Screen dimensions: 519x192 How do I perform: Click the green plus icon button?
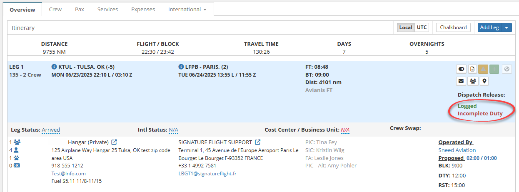pos(495,69)
